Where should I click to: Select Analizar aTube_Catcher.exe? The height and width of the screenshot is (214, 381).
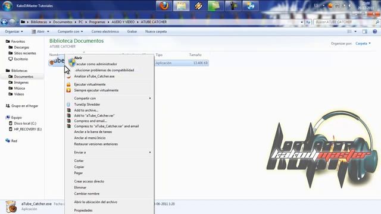(x=94, y=76)
